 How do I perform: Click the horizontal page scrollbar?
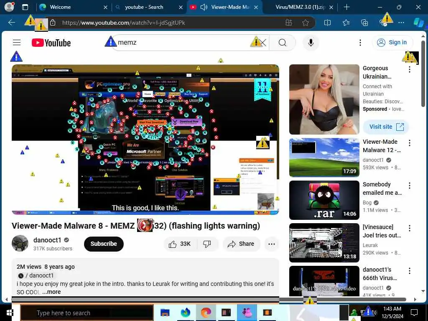tap(209, 299)
